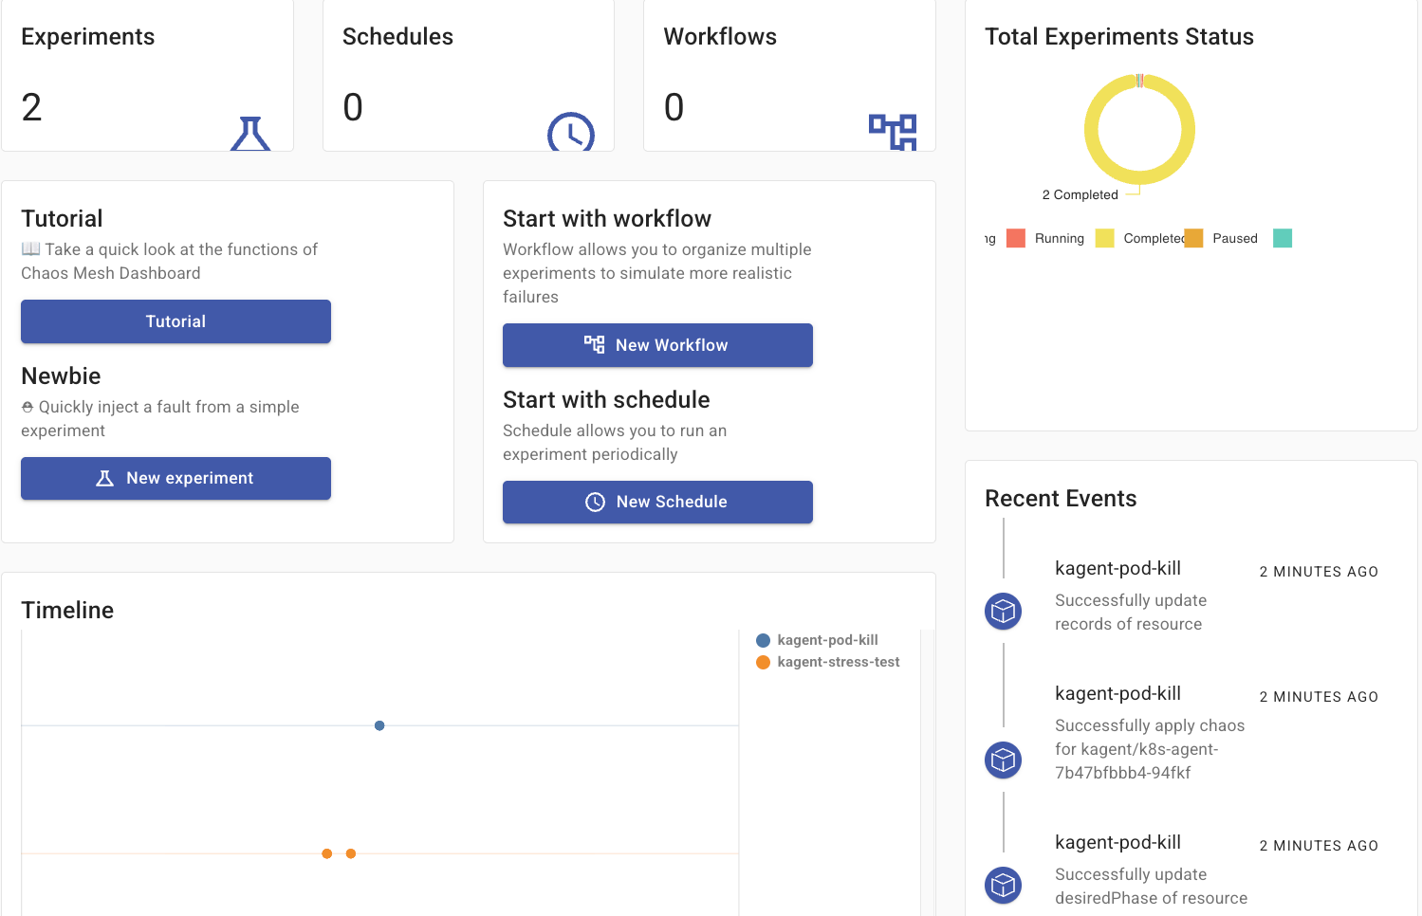
Task: Click the orange Paused legend swatch
Action: pos(1193,238)
